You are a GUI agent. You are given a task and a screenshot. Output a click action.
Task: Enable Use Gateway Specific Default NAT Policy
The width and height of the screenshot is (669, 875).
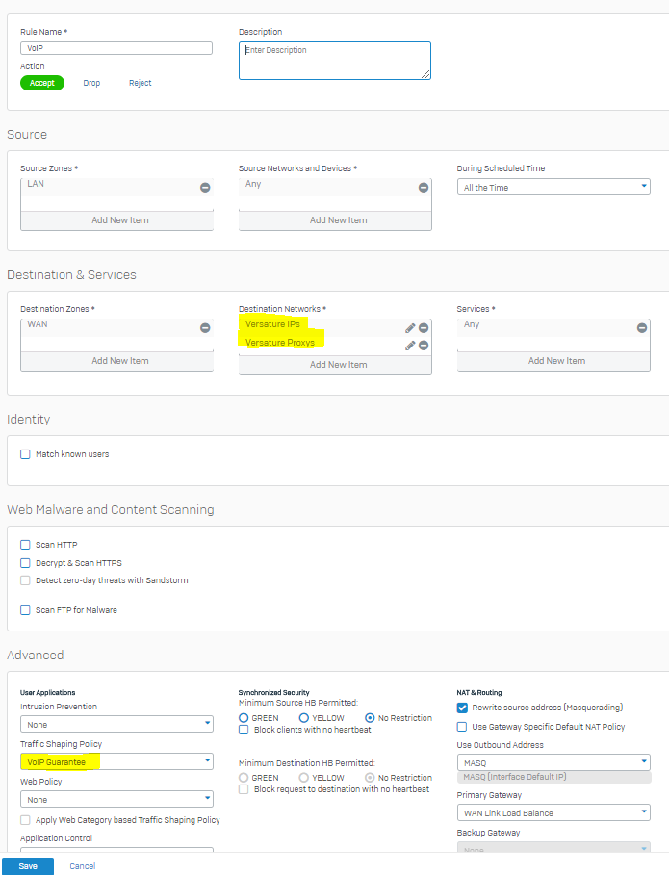point(462,727)
